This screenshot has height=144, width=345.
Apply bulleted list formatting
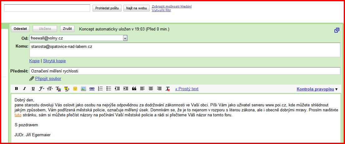coord(109,89)
